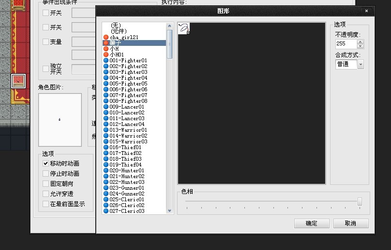391x250 pixels.
Task: Click the blue icon beside 017-Thief02
Action: pos(105,153)
